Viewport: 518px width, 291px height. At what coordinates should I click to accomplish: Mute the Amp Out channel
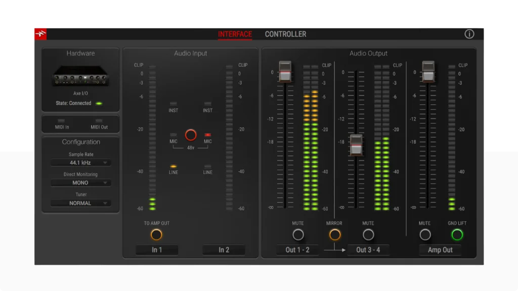425,234
